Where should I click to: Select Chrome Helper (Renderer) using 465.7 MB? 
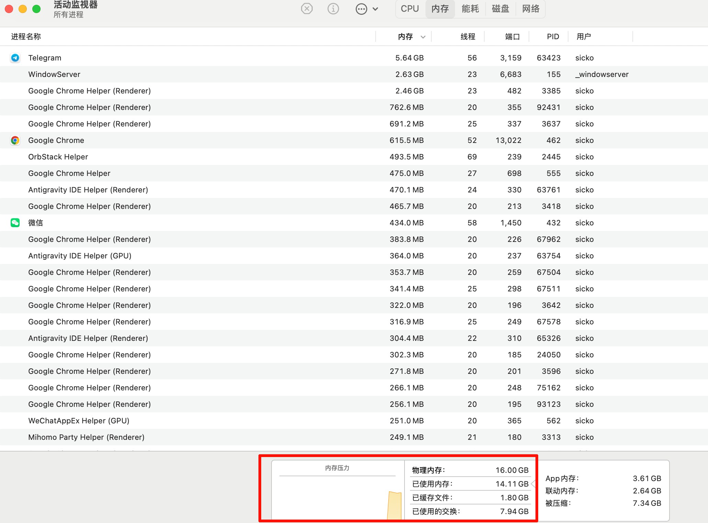click(x=354, y=206)
